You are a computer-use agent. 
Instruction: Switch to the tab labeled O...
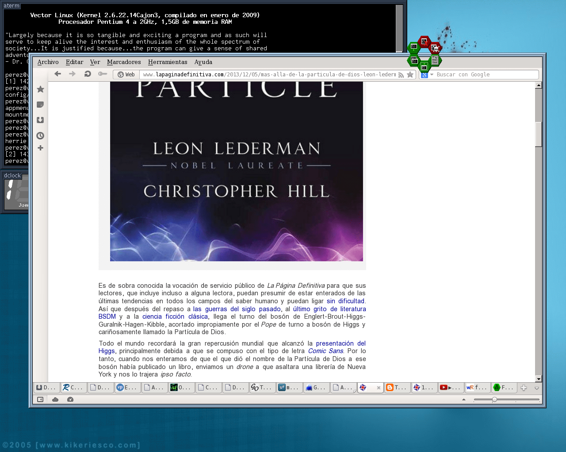pos(181,388)
